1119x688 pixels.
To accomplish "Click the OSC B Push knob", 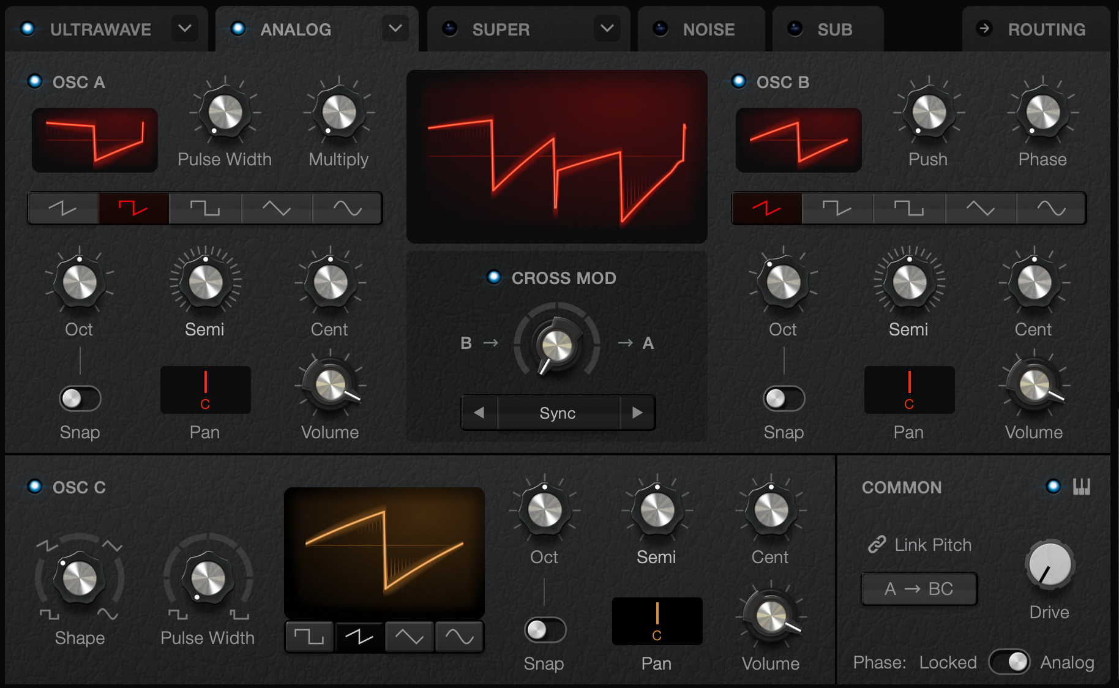I will pos(929,113).
